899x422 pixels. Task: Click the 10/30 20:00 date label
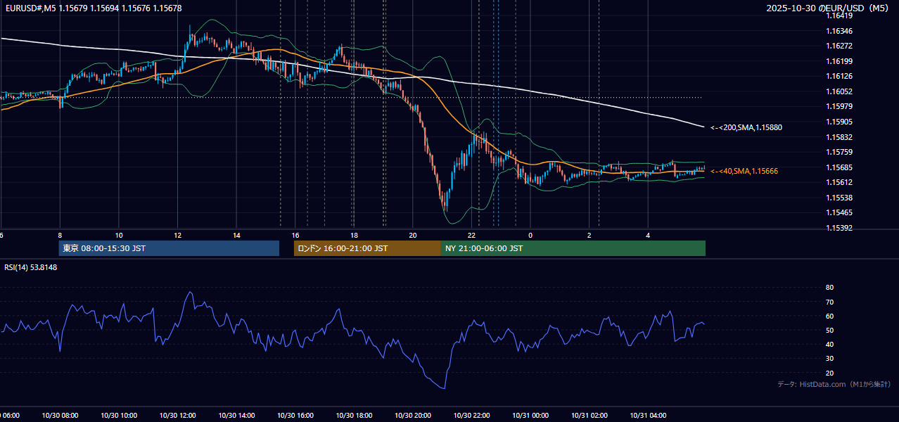(413, 416)
